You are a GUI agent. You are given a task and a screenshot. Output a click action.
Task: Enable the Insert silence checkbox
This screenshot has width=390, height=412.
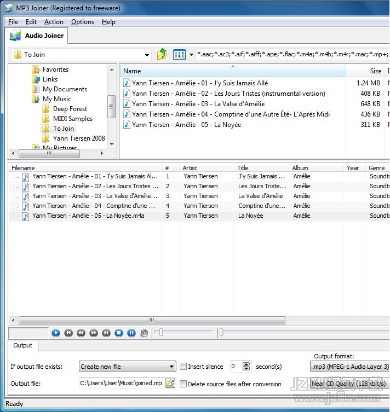click(183, 366)
